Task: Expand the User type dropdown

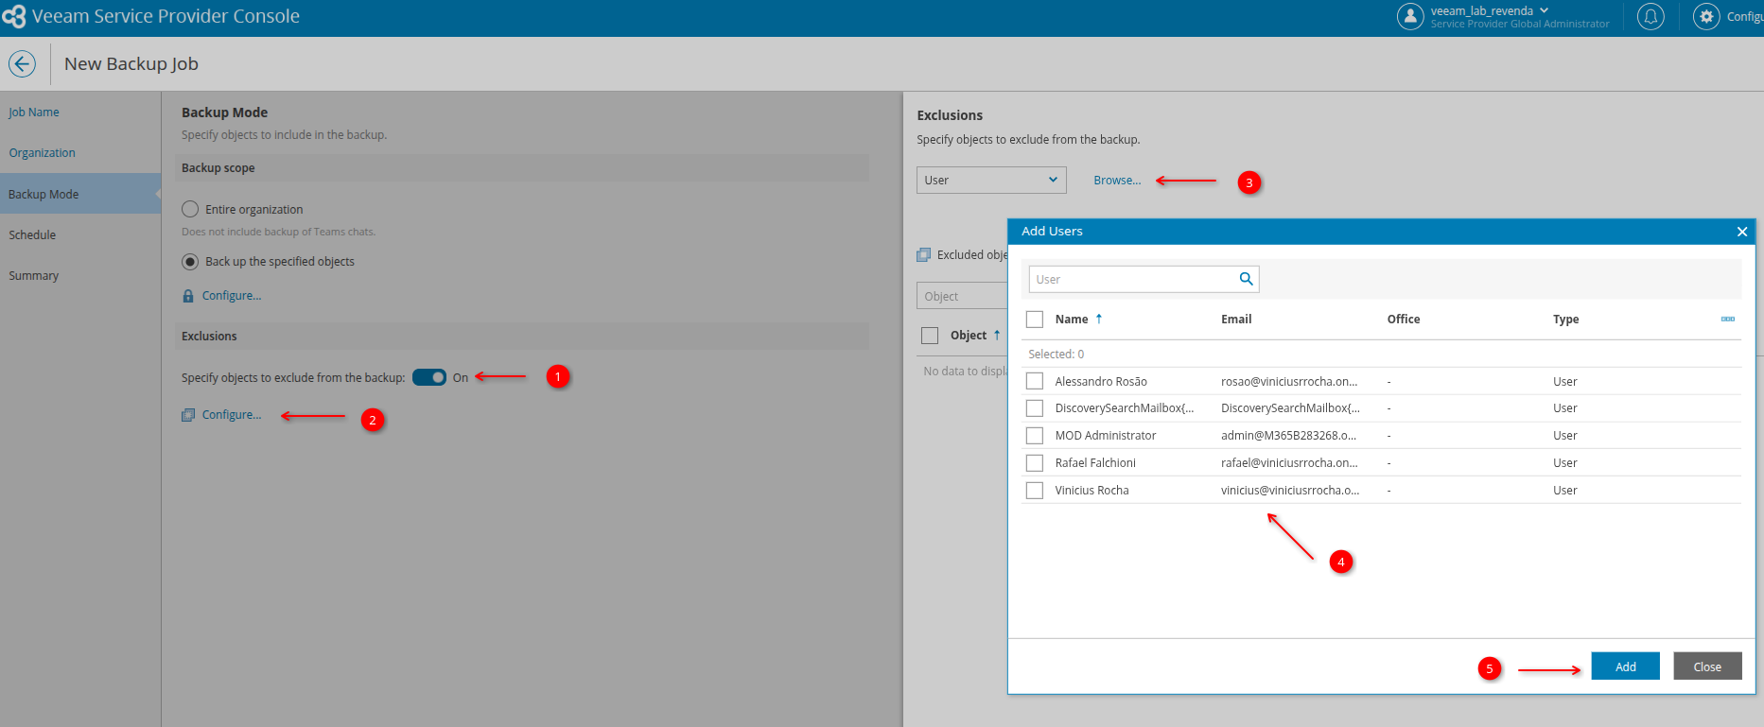Action: tap(990, 181)
